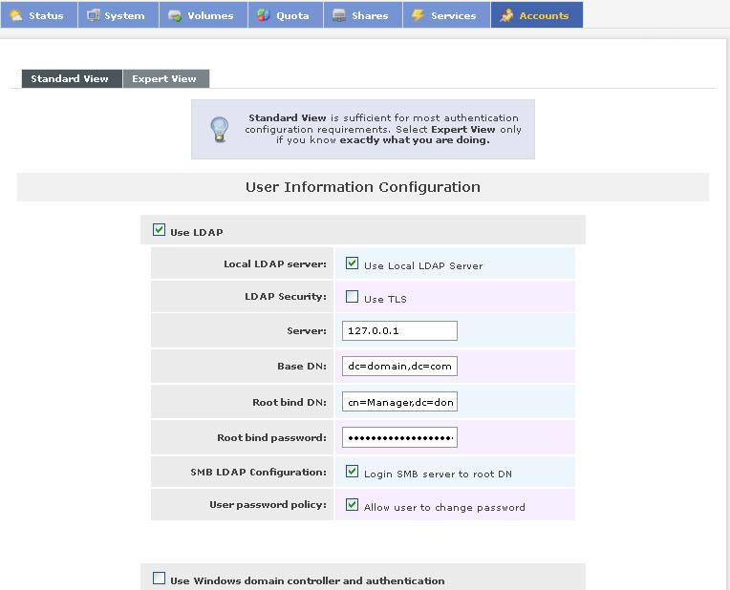
Task: Click the lightbulb hint icon
Action: (220, 129)
